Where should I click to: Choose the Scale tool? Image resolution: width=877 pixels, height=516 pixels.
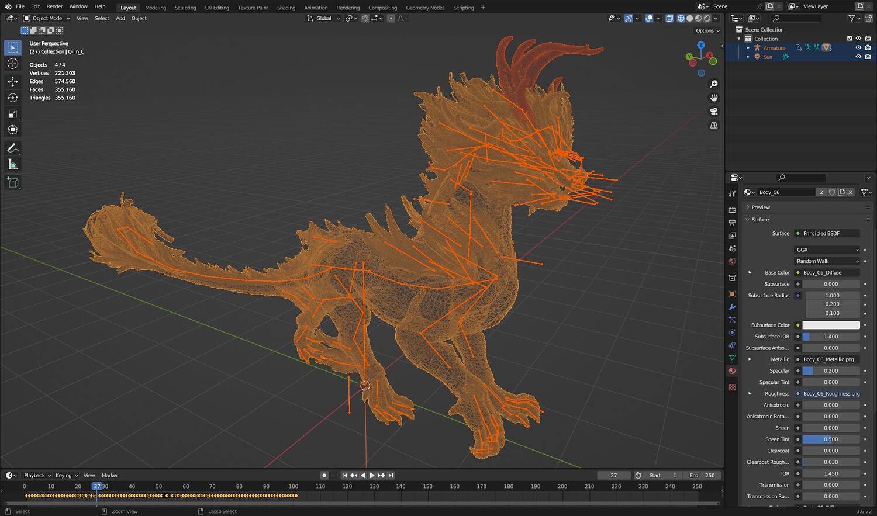(x=13, y=114)
